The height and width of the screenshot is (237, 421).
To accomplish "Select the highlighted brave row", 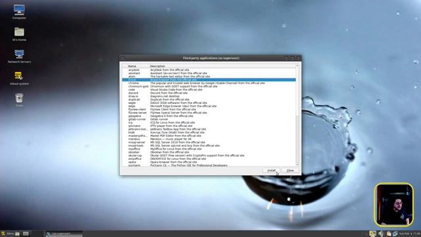I will (x=209, y=80).
